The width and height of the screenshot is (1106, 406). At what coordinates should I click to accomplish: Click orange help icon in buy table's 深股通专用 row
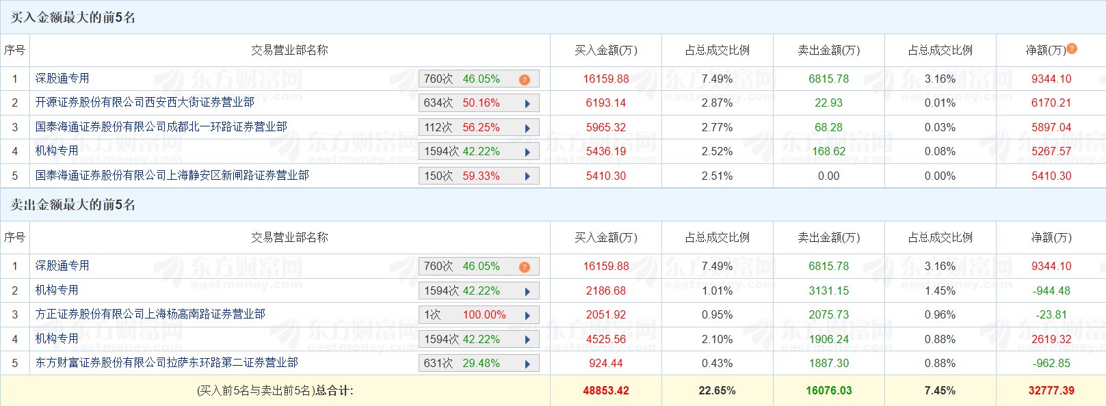(x=525, y=80)
